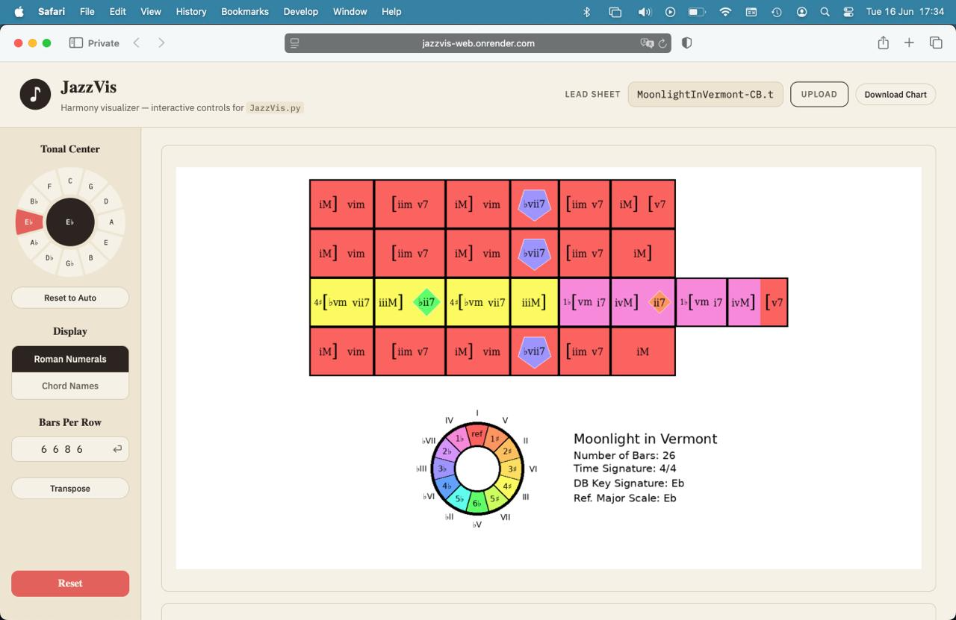The image size is (956, 620).
Task: Click the yellow iiiM bar in third row
Action: click(x=534, y=302)
